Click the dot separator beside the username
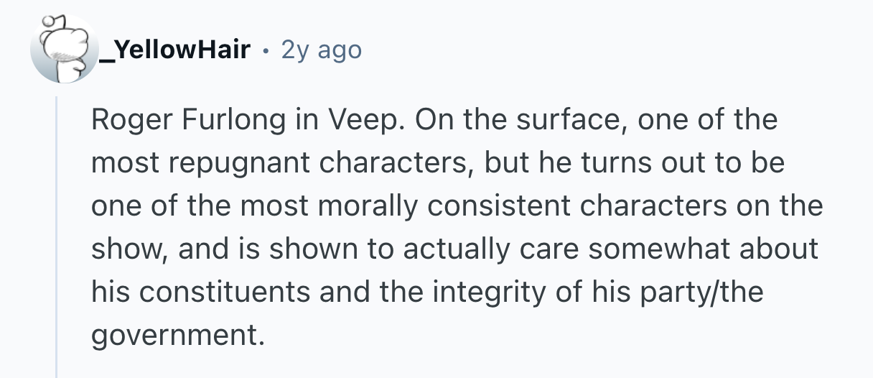The height and width of the screenshot is (378, 873). 266,50
